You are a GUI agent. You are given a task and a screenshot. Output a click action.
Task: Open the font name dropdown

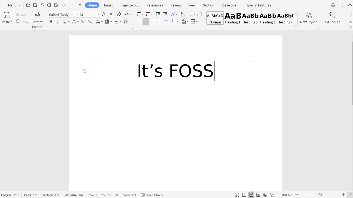pos(77,14)
